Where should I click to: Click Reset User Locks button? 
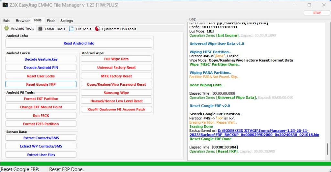(x=41, y=76)
